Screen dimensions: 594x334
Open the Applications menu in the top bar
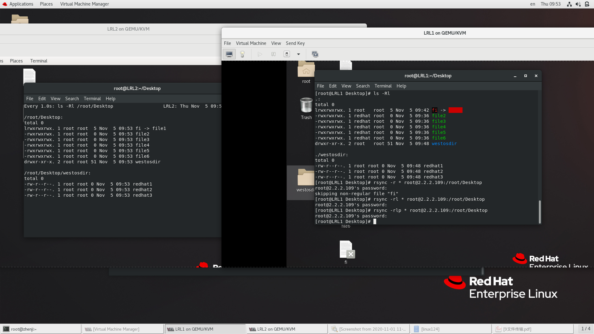(21, 4)
